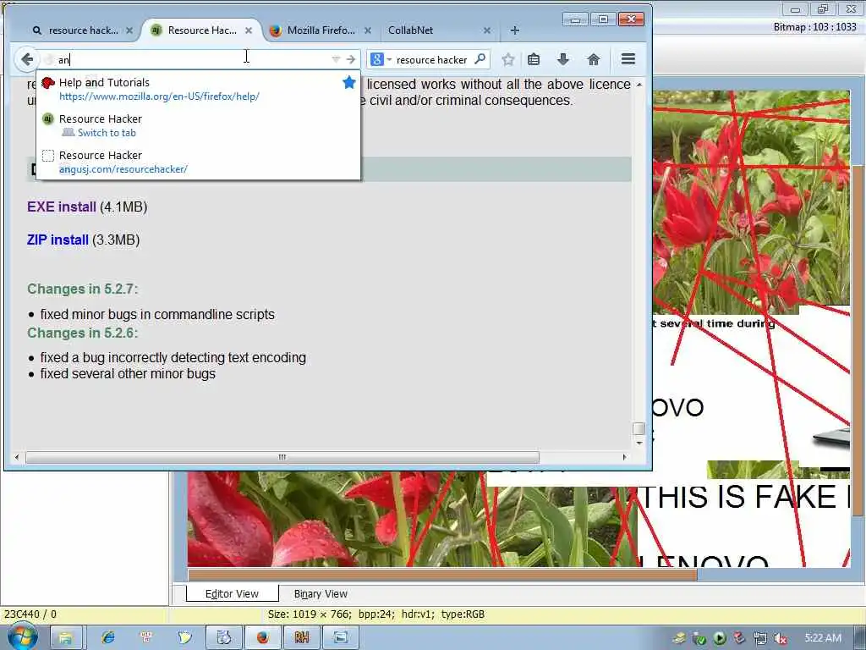The width and height of the screenshot is (866, 650).
Task: Click the Firefox back arrow button
Action: (26, 59)
